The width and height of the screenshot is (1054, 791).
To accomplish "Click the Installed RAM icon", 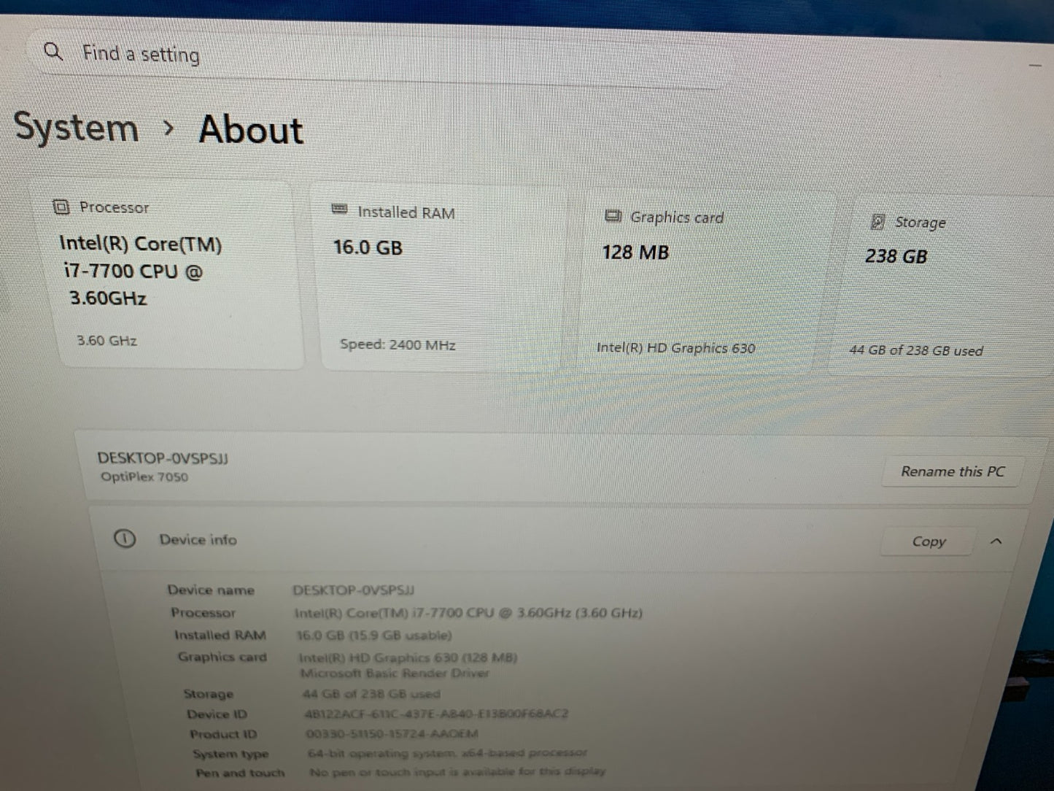I will pyautogui.click(x=339, y=210).
